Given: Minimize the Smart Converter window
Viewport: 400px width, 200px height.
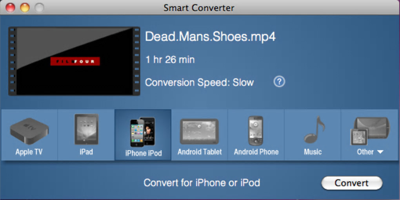Looking at the screenshot, I should click(x=25, y=8).
